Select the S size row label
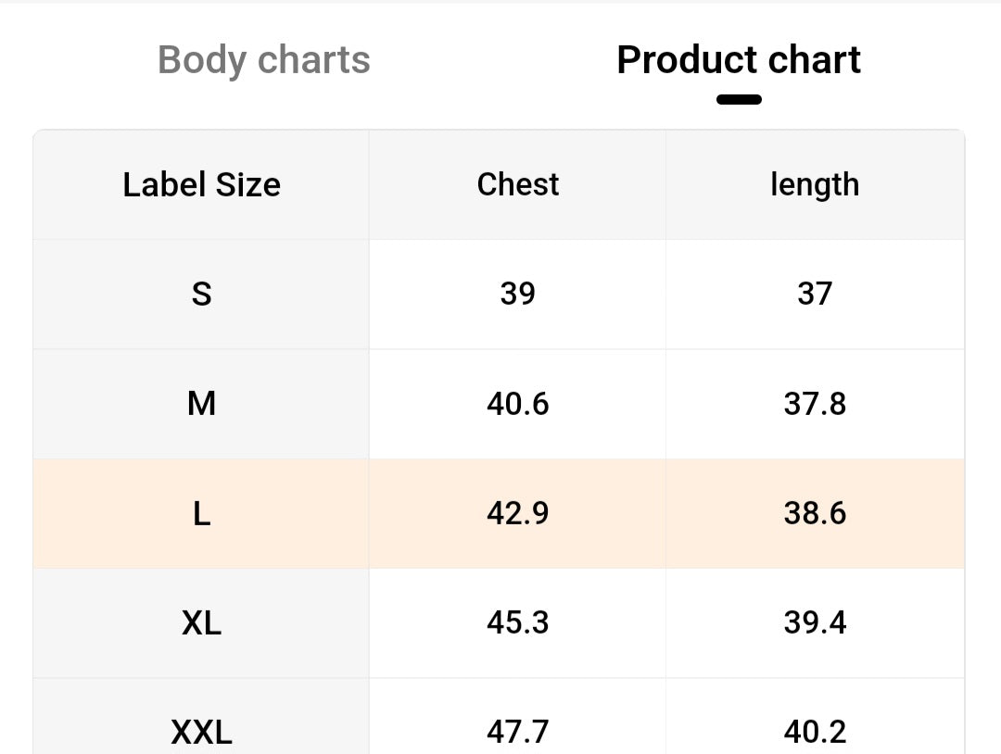This screenshot has height=754, width=1001. click(x=202, y=294)
